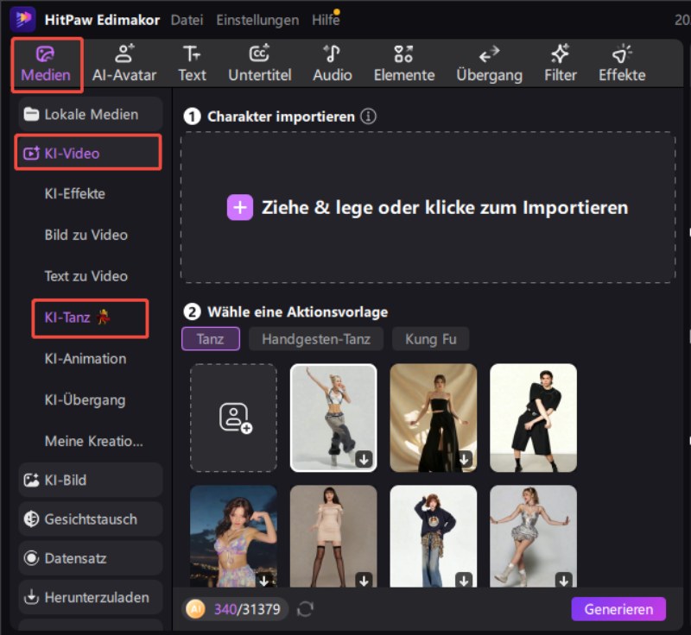Refresh the AI credits counter
This screenshot has height=635, width=691.
click(x=305, y=610)
